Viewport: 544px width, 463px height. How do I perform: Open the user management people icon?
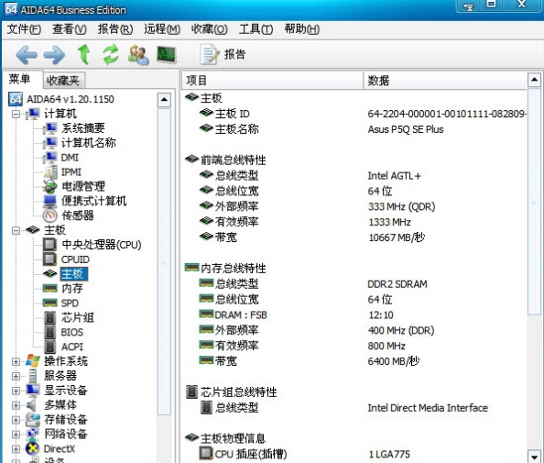tap(138, 55)
